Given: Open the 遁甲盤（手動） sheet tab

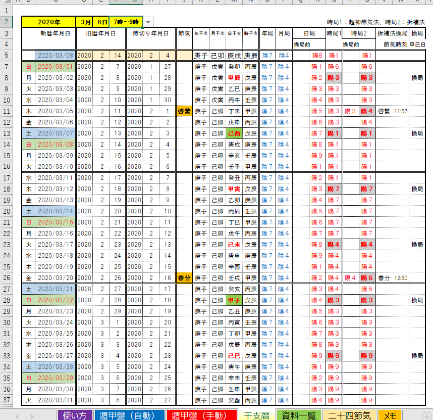Looking at the screenshot, I should (x=201, y=415).
